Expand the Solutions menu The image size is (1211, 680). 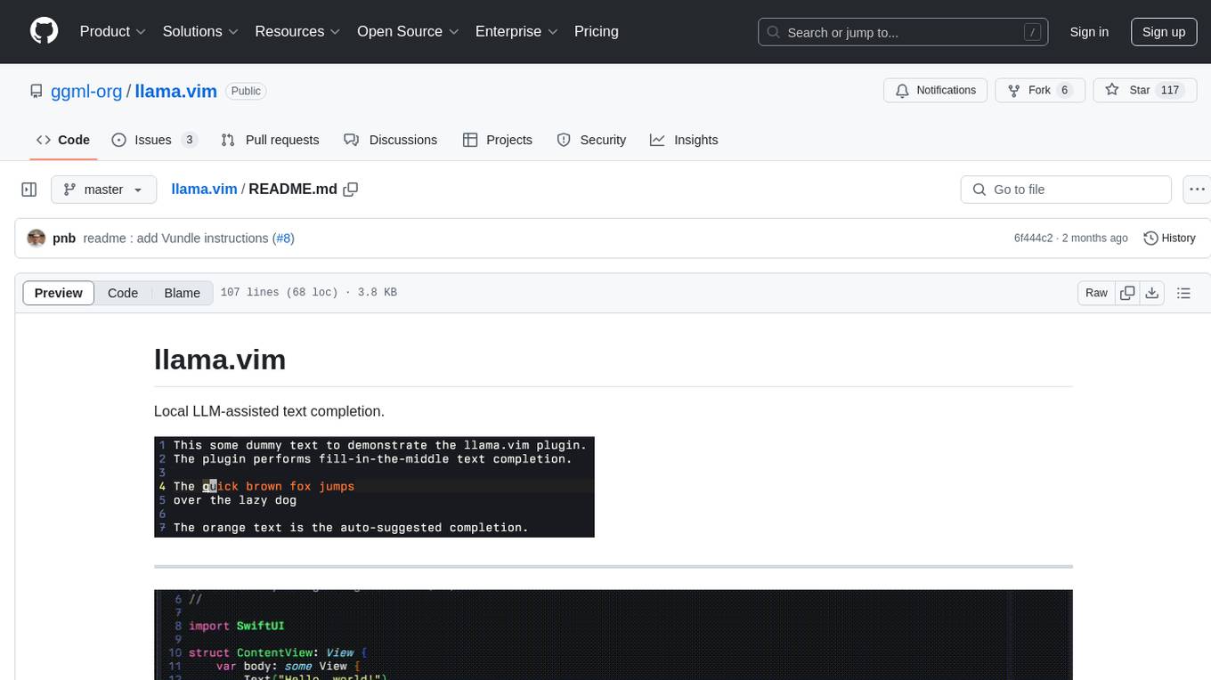[x=200, y=31]
